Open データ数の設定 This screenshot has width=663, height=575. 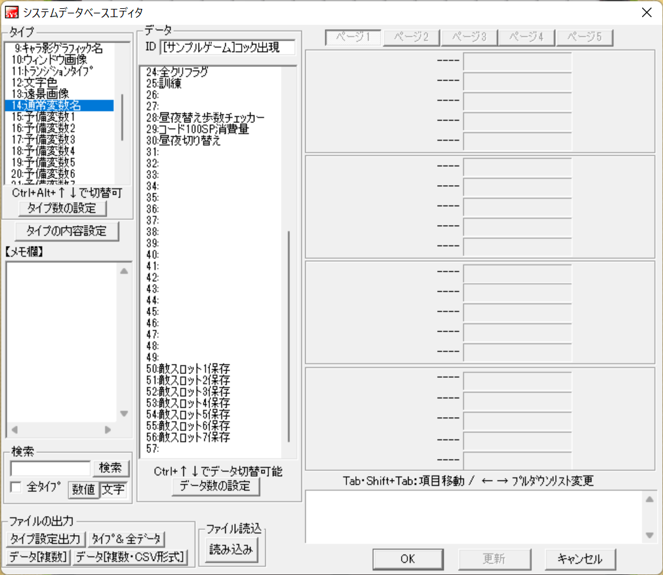click(x=216, y=486)
